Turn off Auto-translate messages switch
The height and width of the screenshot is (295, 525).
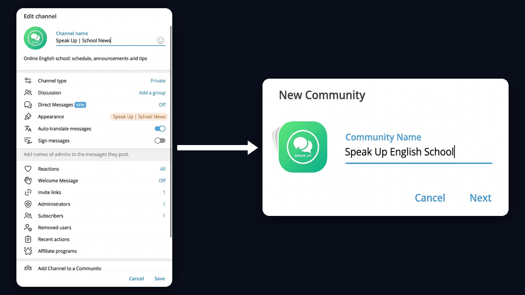pos(160,129)
